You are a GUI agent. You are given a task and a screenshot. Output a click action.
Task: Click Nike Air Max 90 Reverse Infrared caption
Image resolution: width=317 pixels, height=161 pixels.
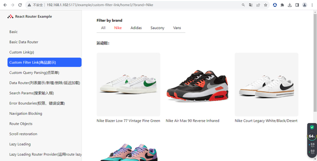coord(193,121)
